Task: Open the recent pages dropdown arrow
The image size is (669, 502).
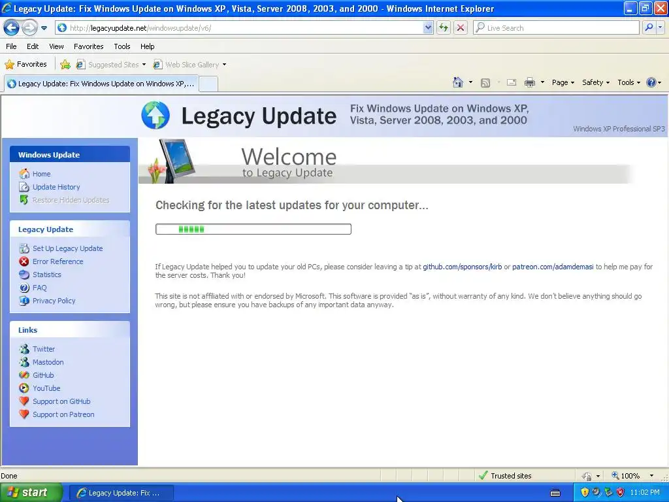Action: 44,28
